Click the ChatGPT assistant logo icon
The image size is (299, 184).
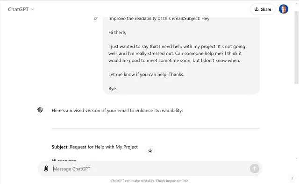point(40,110)
